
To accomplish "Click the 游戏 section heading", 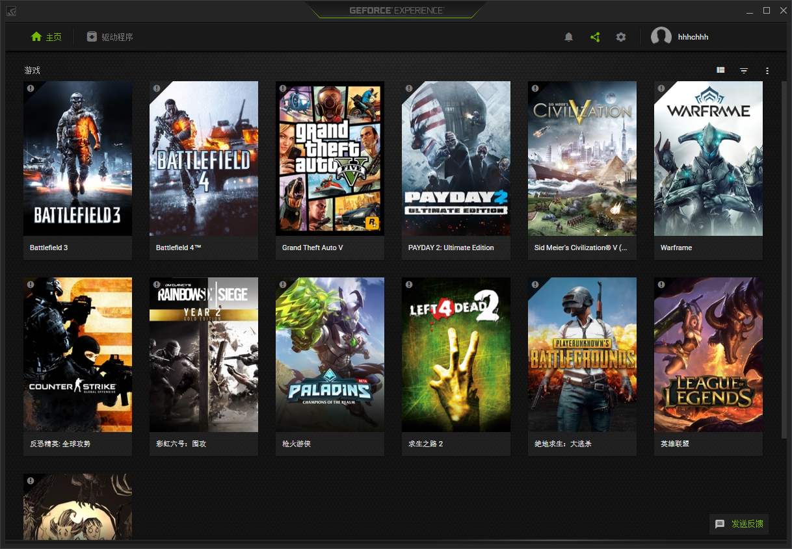I will [33, 70].
